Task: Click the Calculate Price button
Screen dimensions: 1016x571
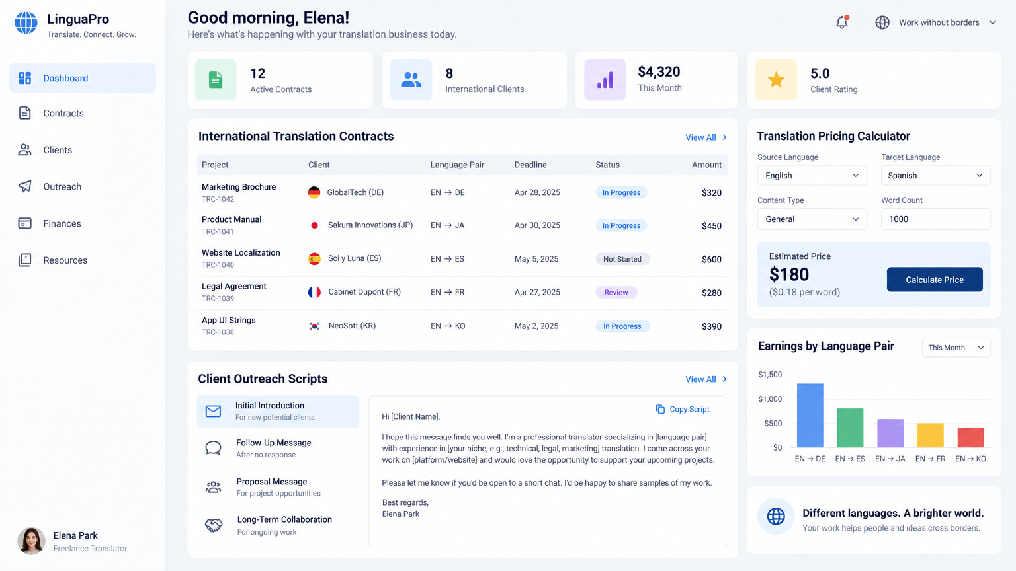Action: tap(935, 280)
